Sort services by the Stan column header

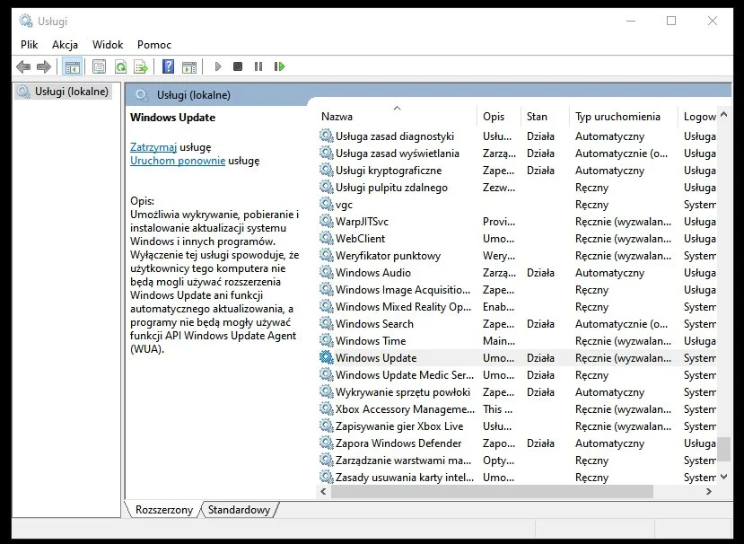[x=538, y=117]
